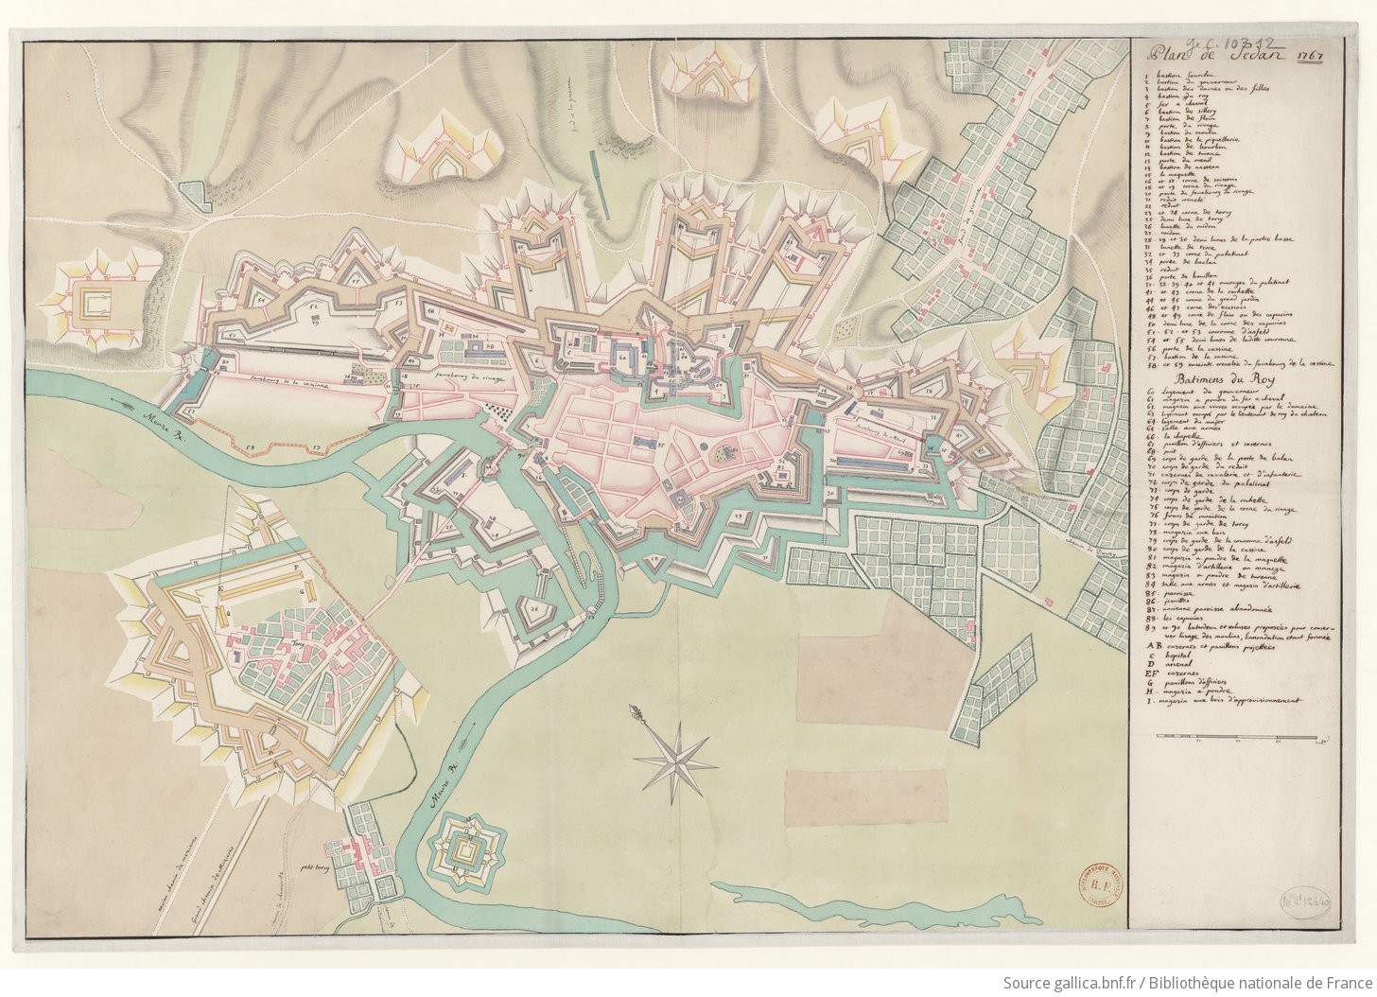
Task: Click legend entry 'la chapelle'
Action: (1182, 436)
